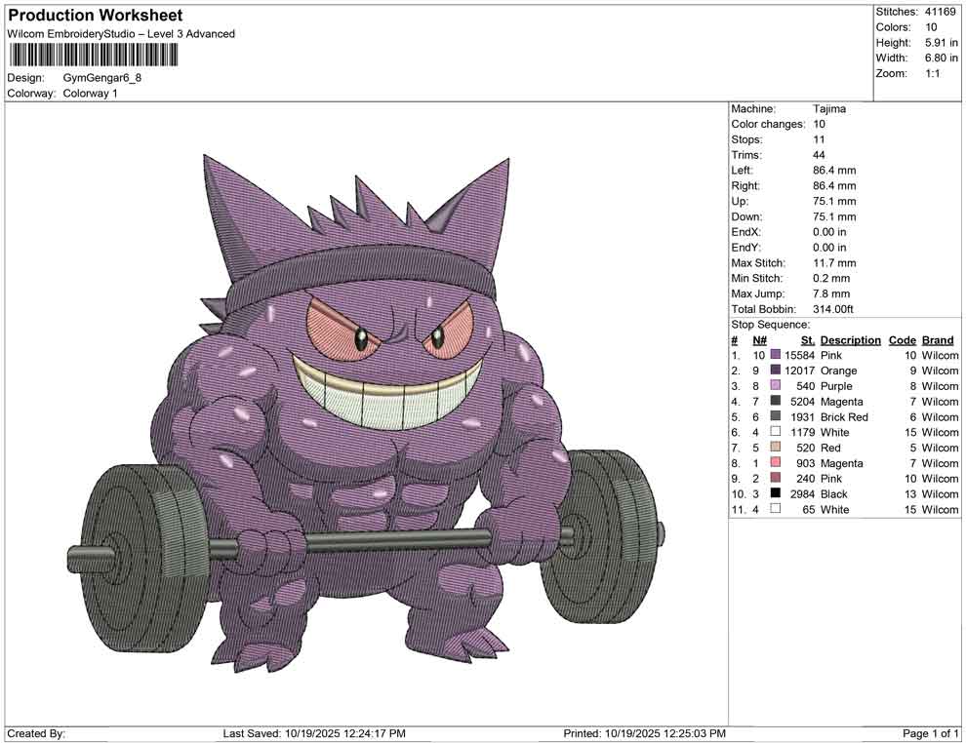Click the N# column header
The image size is (966, 743).
[x=759, y=340]
